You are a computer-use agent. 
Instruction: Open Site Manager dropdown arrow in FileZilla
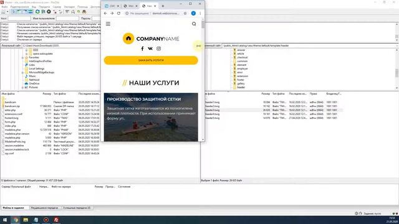(x=7, y=12)
